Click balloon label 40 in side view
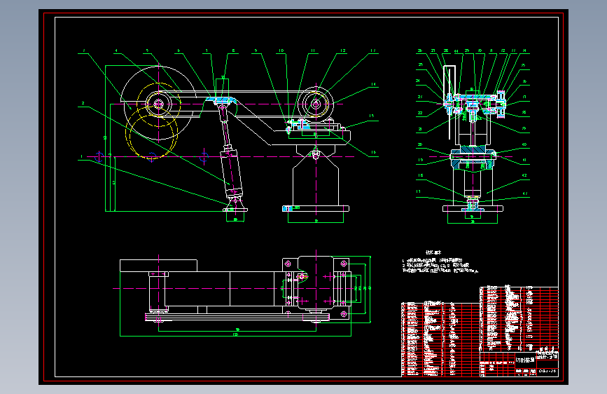 pyautogui.click(x=524, y=144)
